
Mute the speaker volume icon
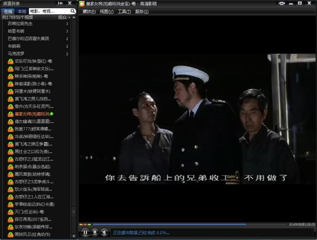[x=104, y=232]
